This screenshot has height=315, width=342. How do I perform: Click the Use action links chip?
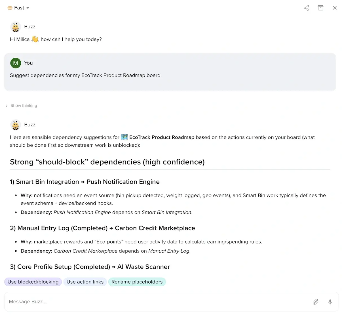(x=85, y=282)
